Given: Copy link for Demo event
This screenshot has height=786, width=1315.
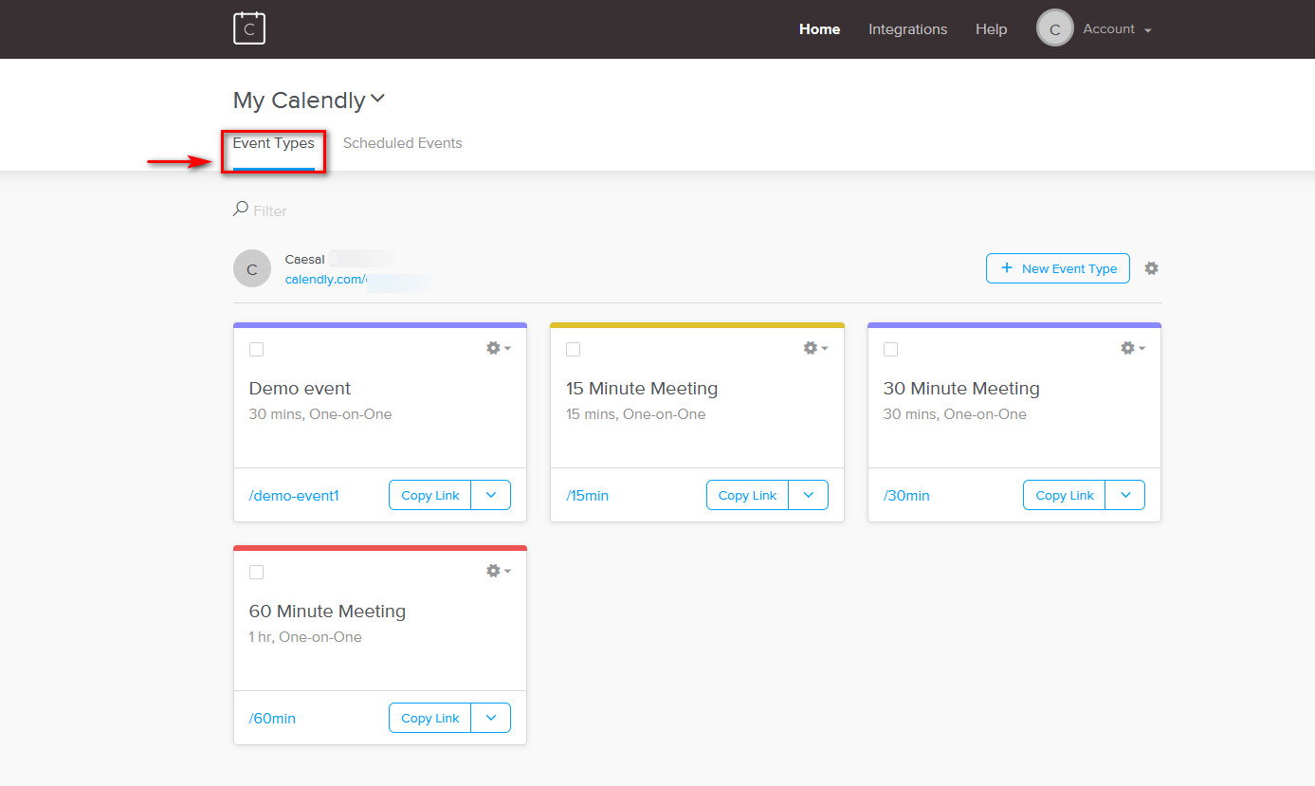Looking at the screenshot, I should pos(429,495).
